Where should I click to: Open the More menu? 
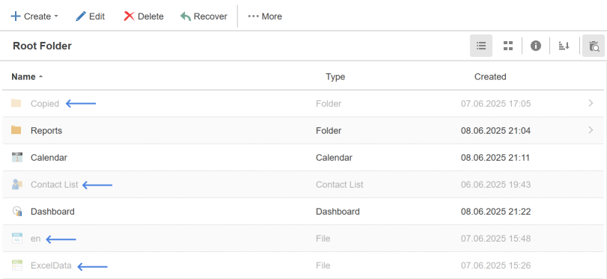[x=265, y=16]
